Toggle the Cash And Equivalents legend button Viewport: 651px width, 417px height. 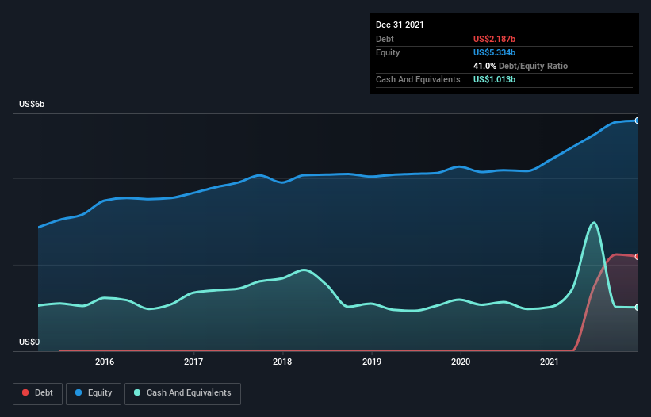click(182, 393)
